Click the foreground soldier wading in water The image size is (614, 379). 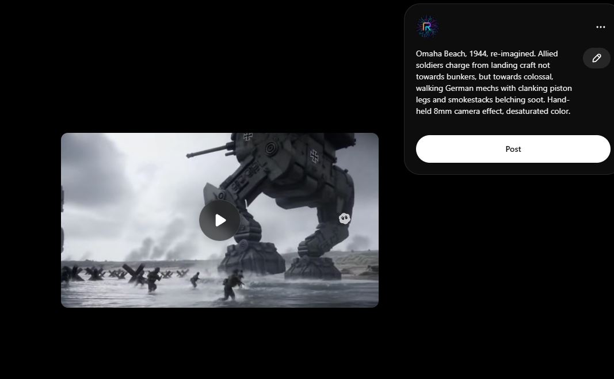click(231, 286)
